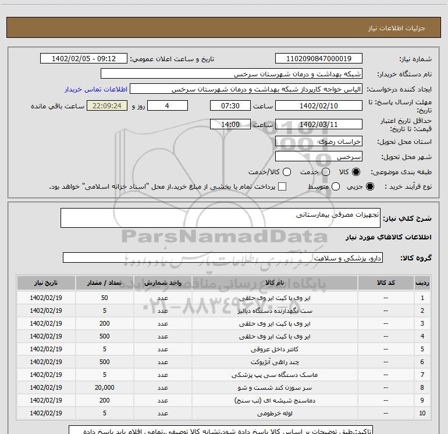
Task: Click the section title اطلاعات کالاهای مورد نیاز
Action: point(388,237)
